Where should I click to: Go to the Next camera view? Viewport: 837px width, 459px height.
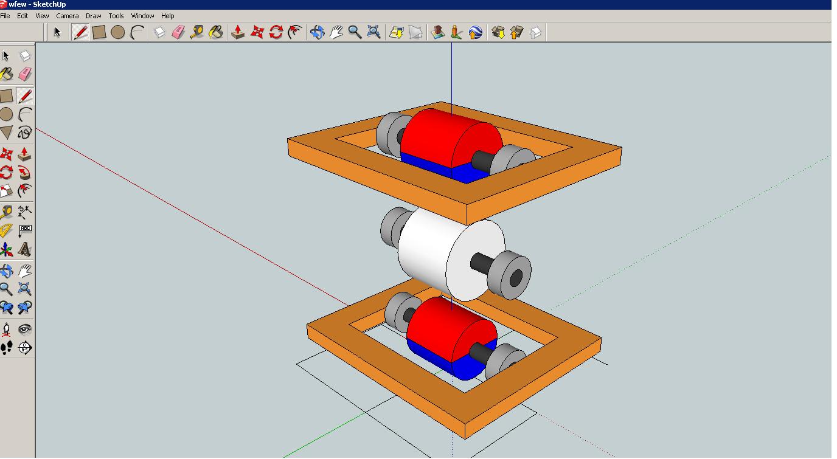point(25,308)
